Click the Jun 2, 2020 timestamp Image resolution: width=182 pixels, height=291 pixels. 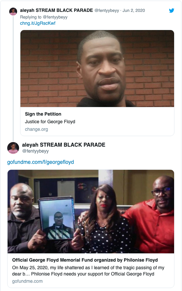tap(134, 10)
